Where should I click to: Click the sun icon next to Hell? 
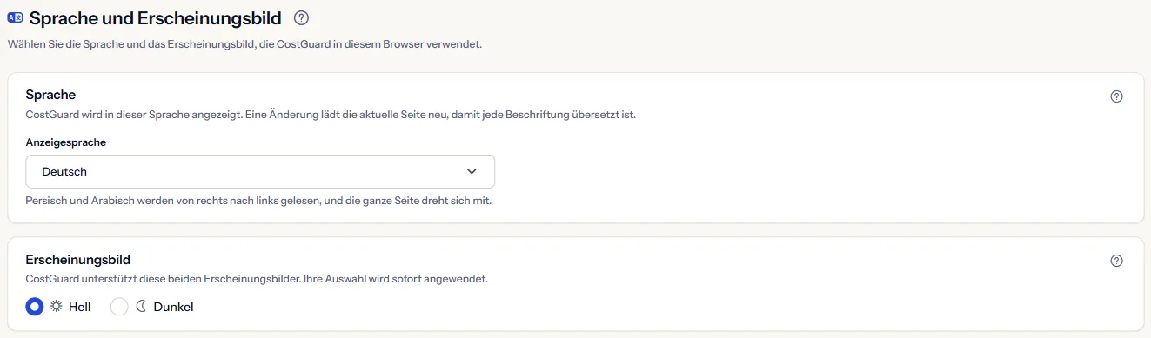pyautogui.click(x=57, y=306)
